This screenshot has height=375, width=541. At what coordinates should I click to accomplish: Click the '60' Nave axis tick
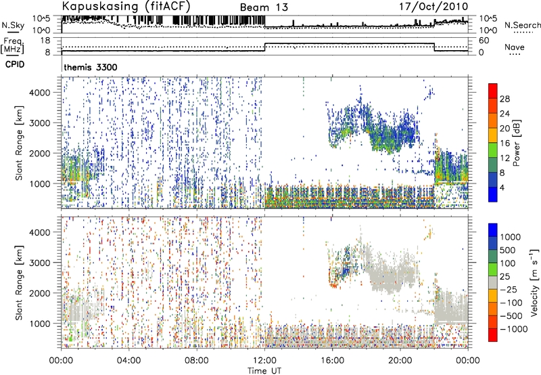[484, 41]
